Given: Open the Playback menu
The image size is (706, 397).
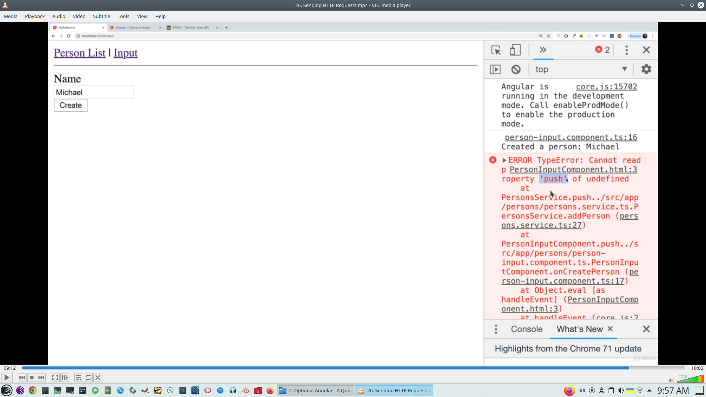Looking at the screenshot, I should 35,16.
